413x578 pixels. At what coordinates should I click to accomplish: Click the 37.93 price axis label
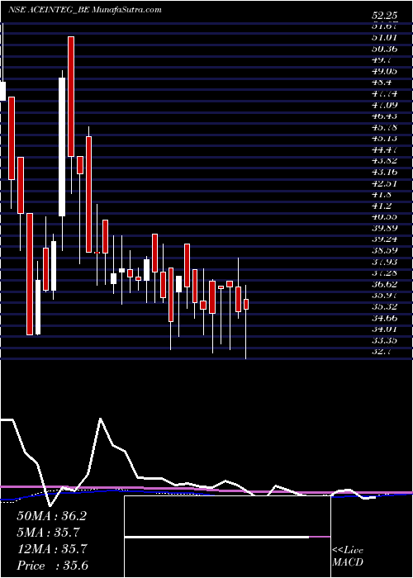385,263
